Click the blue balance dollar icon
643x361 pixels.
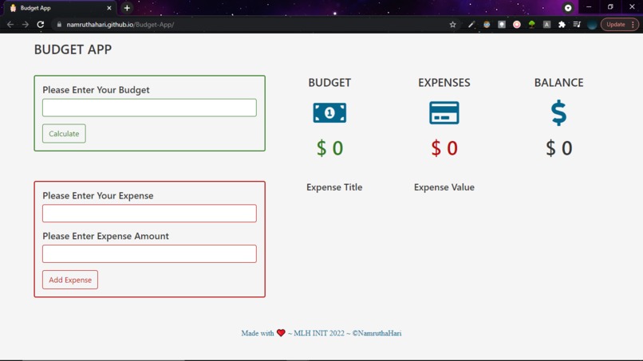(x=559, y=113)
